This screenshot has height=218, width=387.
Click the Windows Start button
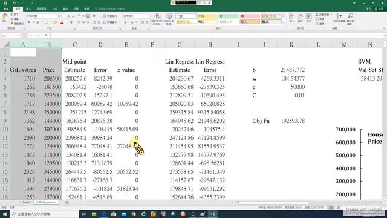coord(5,214)
